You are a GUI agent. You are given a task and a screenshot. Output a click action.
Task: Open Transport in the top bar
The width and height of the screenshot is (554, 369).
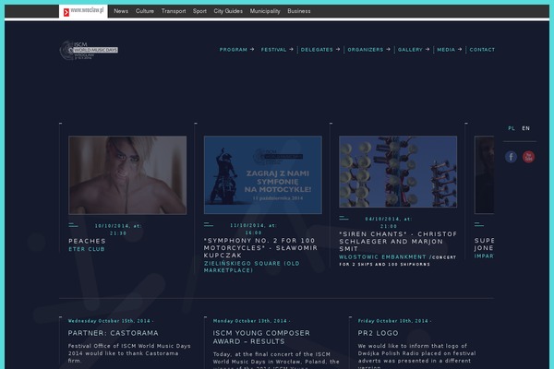coord(174,11)
